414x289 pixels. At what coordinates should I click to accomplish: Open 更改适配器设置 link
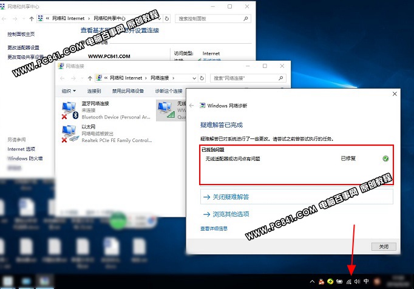23,47
